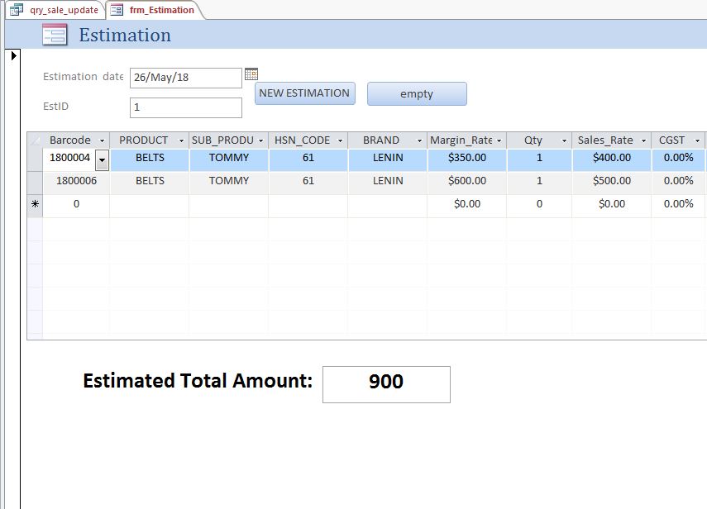
Task: Switch to the qry_sale_update tab
Action: [x=55, y=10]
